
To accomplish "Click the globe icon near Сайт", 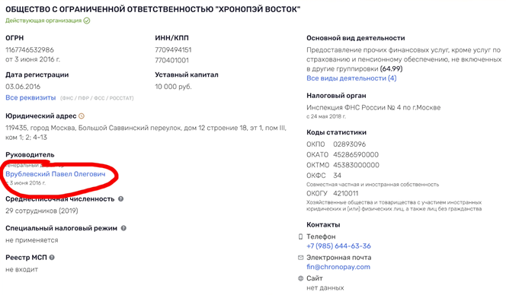I will (300, 278).
